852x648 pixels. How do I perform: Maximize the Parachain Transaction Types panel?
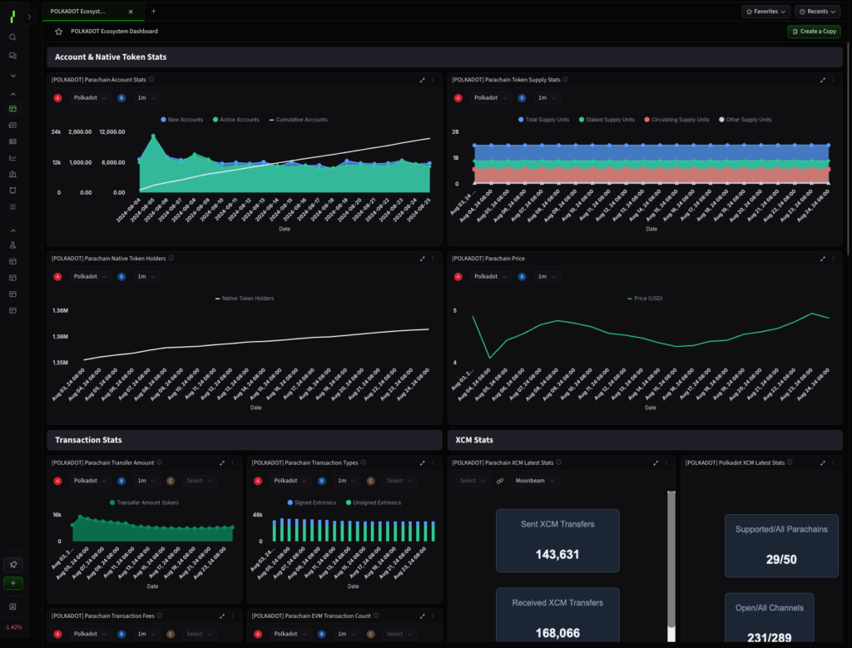[x=422, y=463]
